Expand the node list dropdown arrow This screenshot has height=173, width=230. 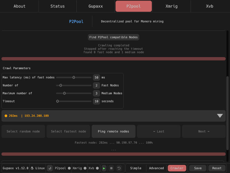(x=220, y=116)
